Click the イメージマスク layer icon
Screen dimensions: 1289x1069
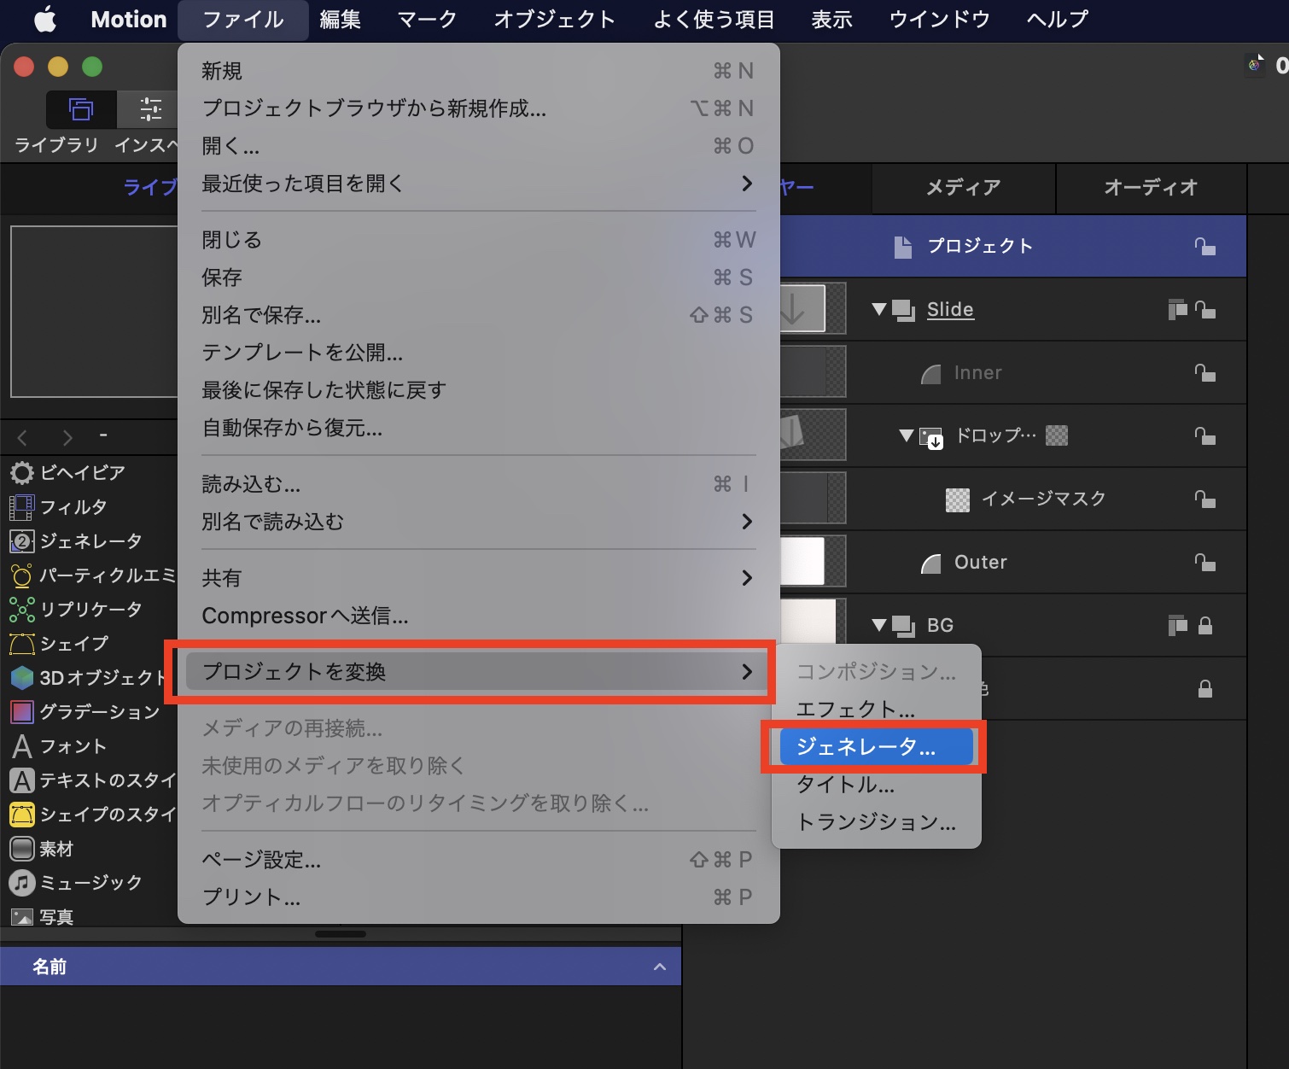pyautogui.click(x=958, y=499)
